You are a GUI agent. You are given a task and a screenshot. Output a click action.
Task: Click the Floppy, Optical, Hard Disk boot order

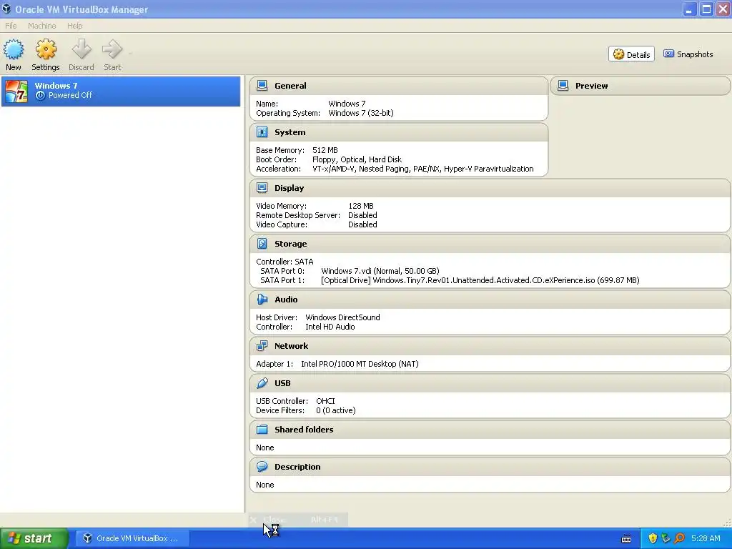click(357, 159)
